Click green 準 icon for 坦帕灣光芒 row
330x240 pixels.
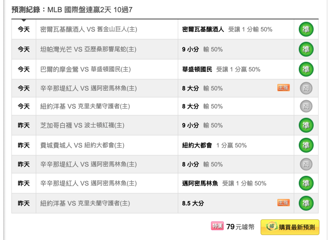306,49
